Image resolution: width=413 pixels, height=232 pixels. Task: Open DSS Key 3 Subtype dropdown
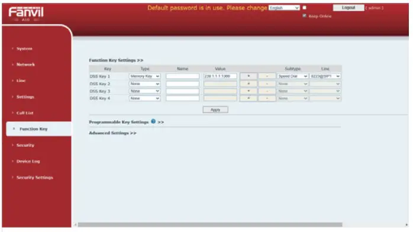[293, 91]
